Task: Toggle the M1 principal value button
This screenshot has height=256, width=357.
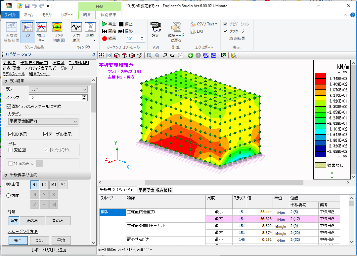Action: [54, 185]
